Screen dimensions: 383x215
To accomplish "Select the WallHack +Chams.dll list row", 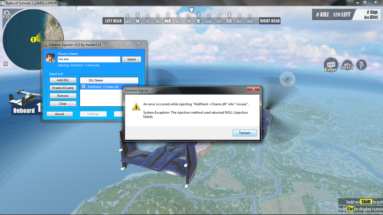I will (109, 87).
